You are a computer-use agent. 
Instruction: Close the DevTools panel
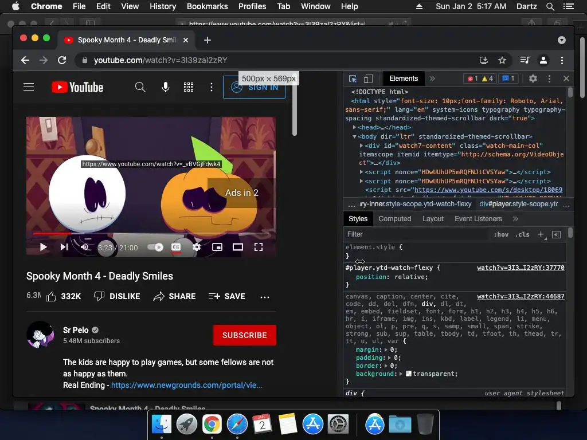566,78
